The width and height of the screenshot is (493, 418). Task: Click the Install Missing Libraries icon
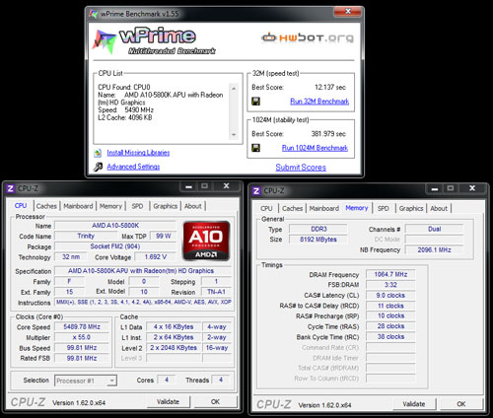[98, 153]
